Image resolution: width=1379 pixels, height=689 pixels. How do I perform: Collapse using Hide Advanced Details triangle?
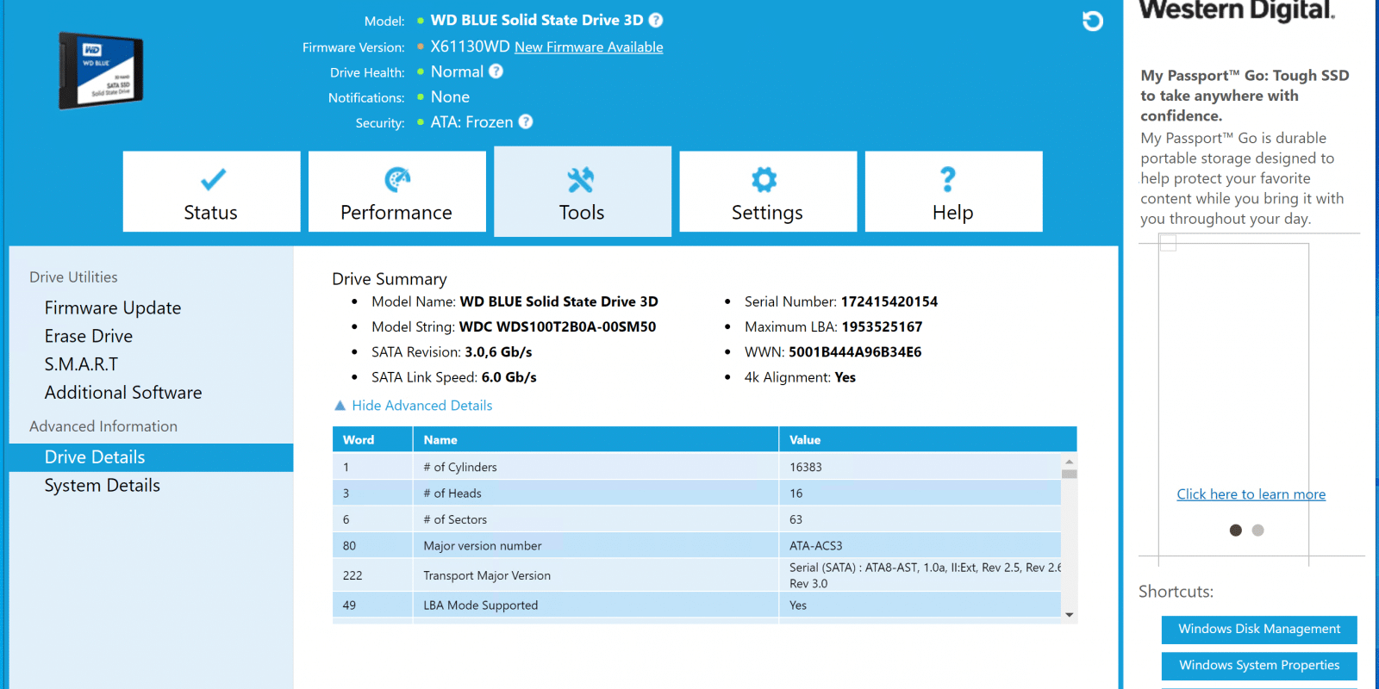tap(340, 406)
